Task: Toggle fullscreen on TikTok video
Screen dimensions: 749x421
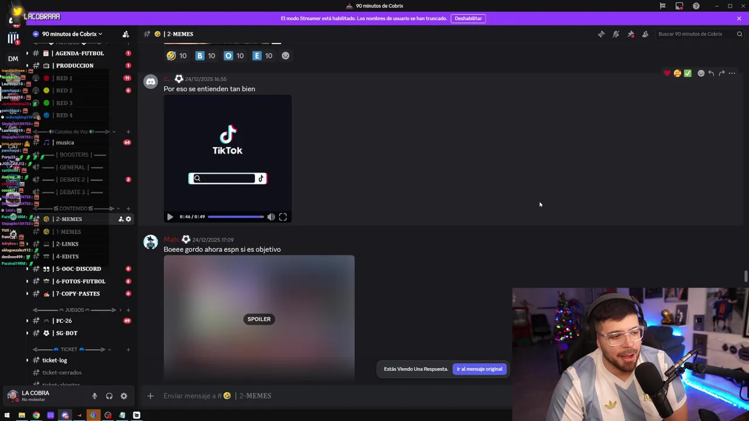Action: (x=283, y=217)
